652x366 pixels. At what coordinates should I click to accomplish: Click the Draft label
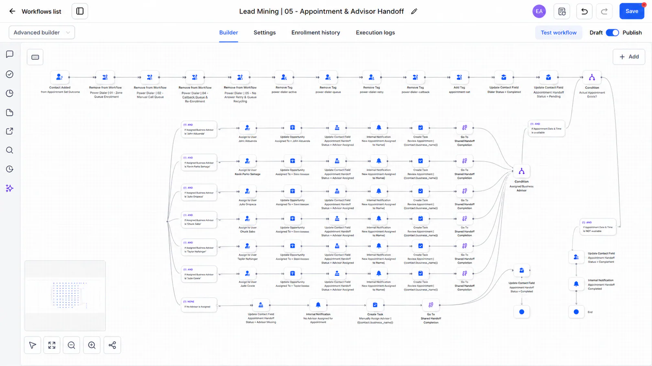click(596, 33)
